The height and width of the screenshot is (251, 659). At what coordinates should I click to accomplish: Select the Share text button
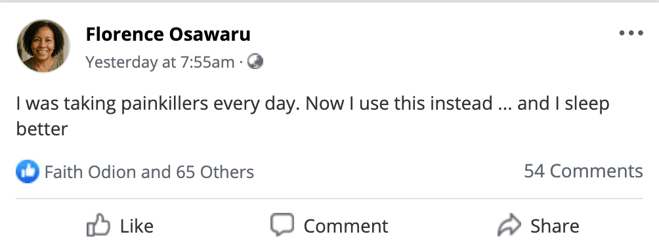[555, 226]
